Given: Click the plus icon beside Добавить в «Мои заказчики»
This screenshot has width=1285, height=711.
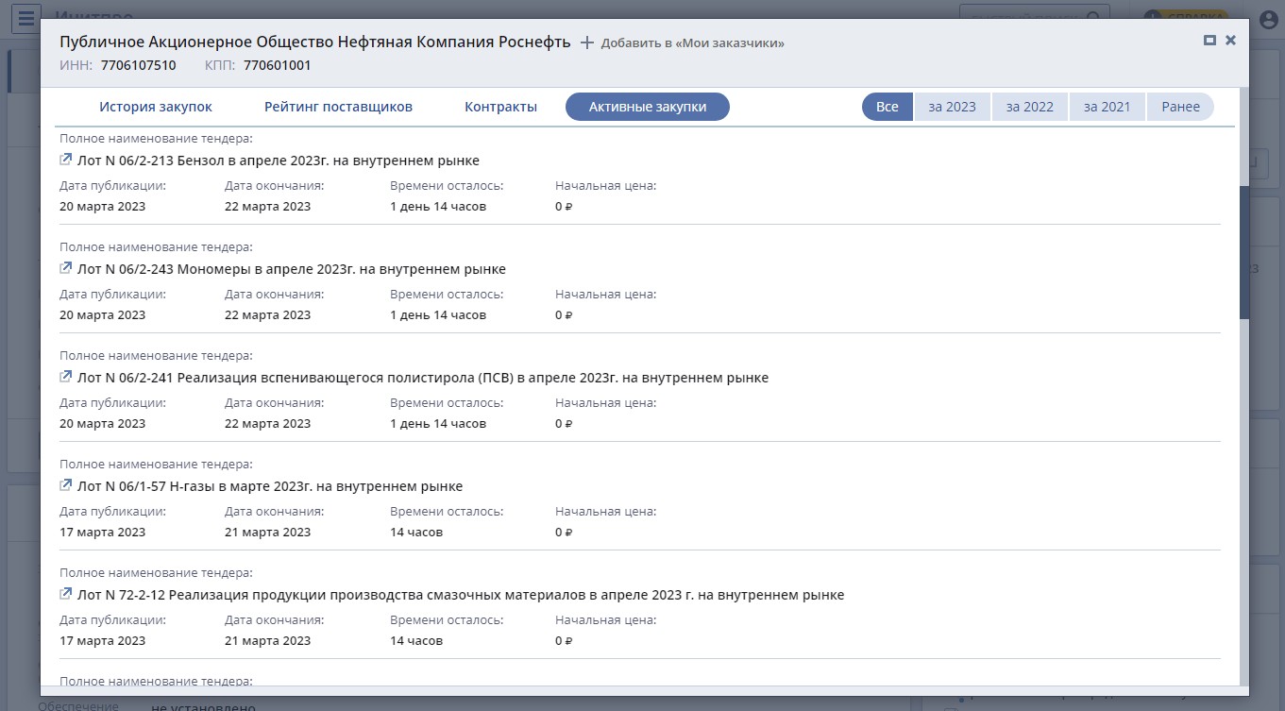Looking at the screenshot, I should click(x=587, y=42).
